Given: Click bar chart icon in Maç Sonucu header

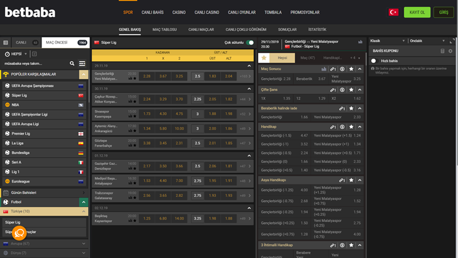Looking at the screenshot, I should pos(324,69).
